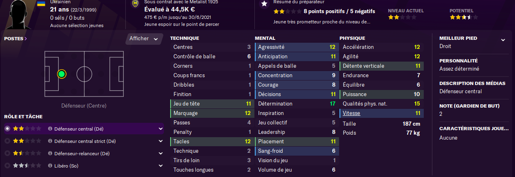Click the underlined Vitesse attribute
Image resolution: width=515 pixels, height=177 pixels.
(352, 113)
